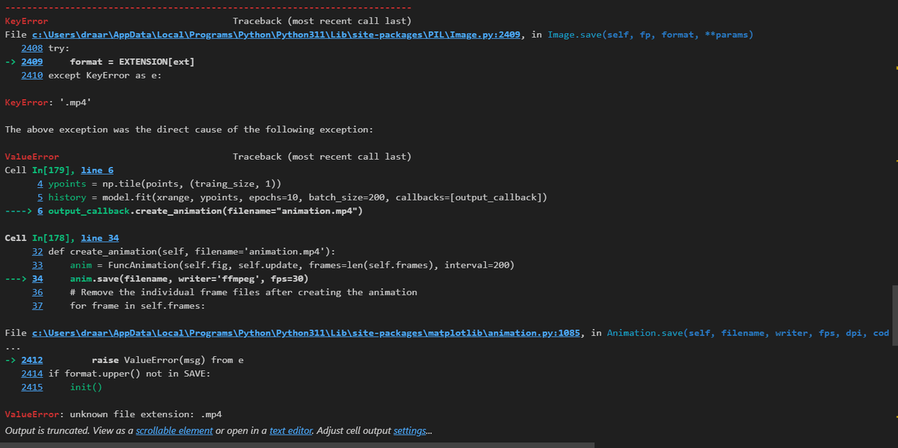
Task: Click line number 2408 in traceback
Action: pyautogui.click(x=32, y=48)
